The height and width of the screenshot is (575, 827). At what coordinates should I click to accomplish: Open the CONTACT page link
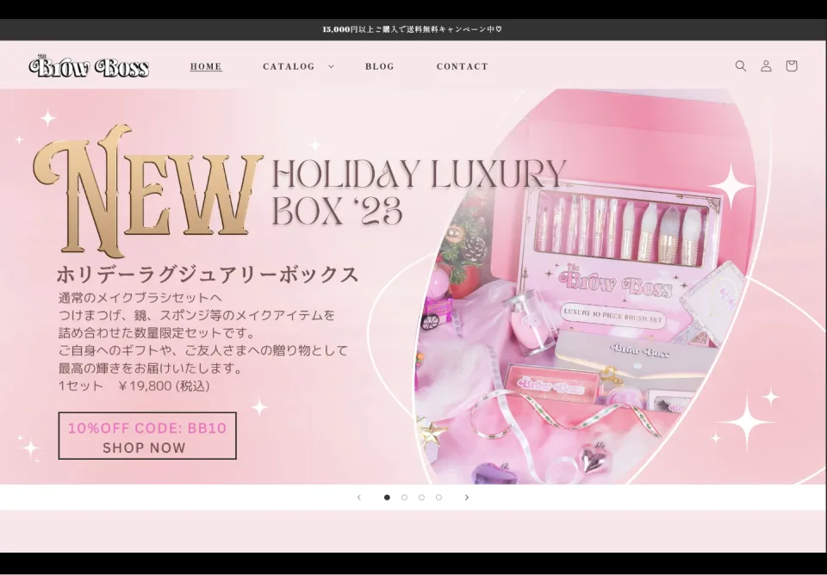pyautogui.click(x=463, y=66)
